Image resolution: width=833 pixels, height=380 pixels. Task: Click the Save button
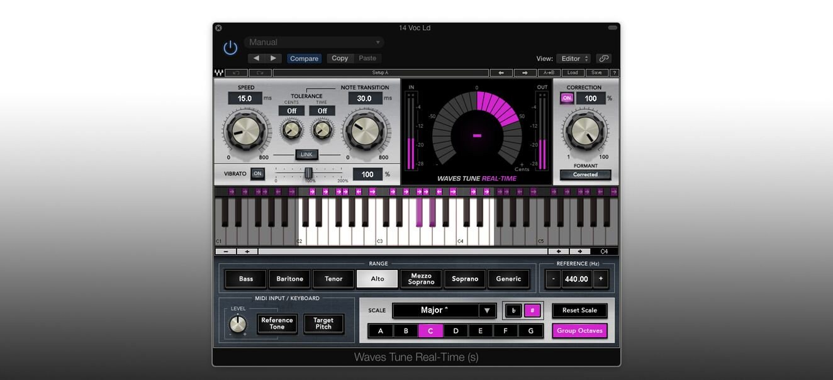(x=596, y=73)
